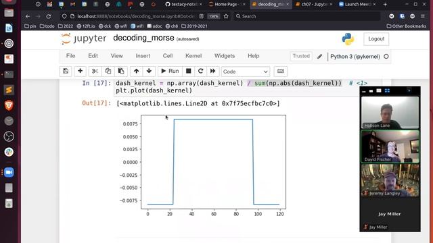The image size is (433, 243).
Task: Switch to the ch07 Jupyter tab
Action: [313, 4]
